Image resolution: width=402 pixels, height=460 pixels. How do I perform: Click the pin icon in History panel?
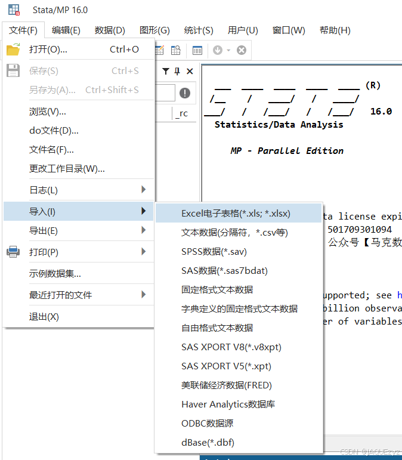(x=177, y=71)
